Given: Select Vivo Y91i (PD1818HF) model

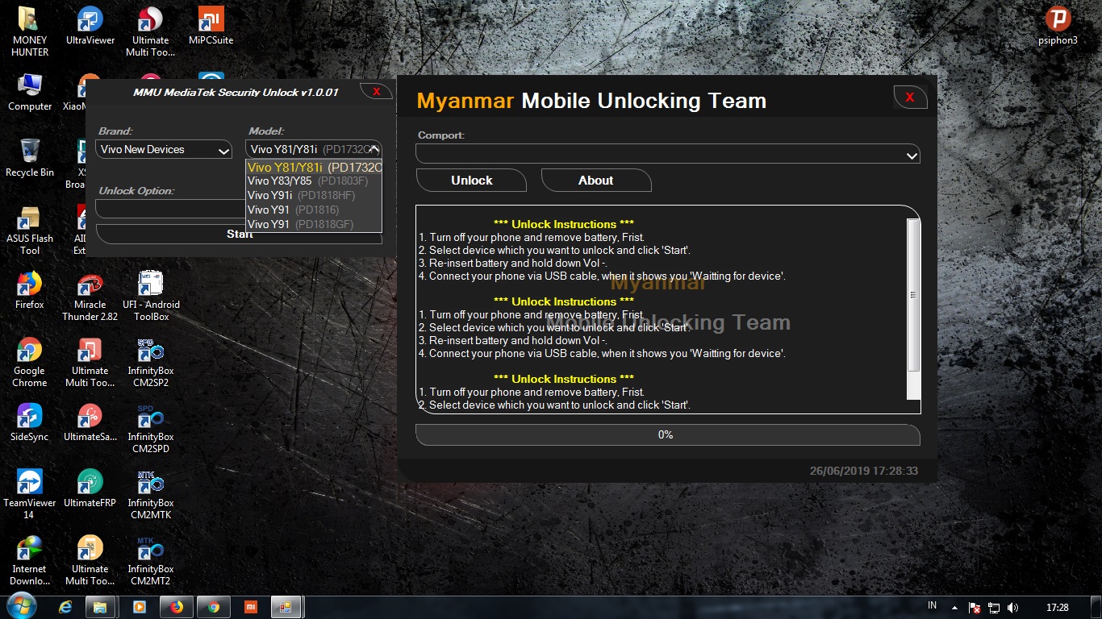Looking at the screenshot, I should (x=314, y=195).
